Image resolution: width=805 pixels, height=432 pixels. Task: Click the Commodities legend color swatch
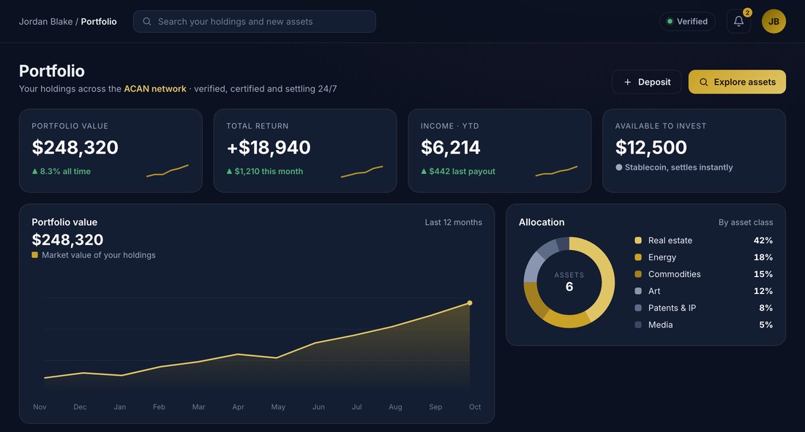638,274
